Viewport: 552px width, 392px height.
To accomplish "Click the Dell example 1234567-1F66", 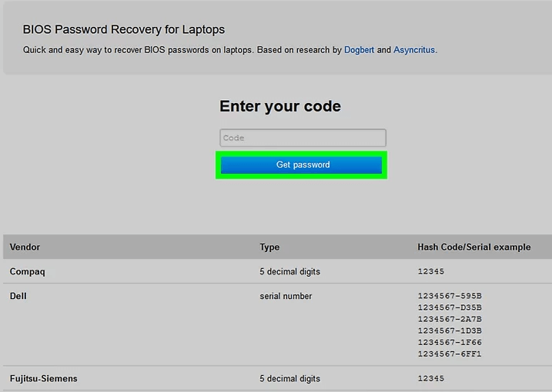I will tap(450, 342).
